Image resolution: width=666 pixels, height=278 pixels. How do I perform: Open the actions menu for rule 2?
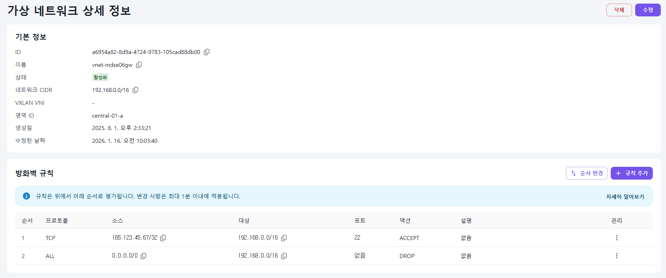pos(616,256)
